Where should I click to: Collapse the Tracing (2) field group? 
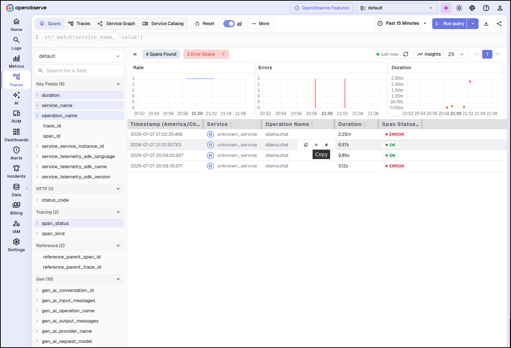coord(79,212)
